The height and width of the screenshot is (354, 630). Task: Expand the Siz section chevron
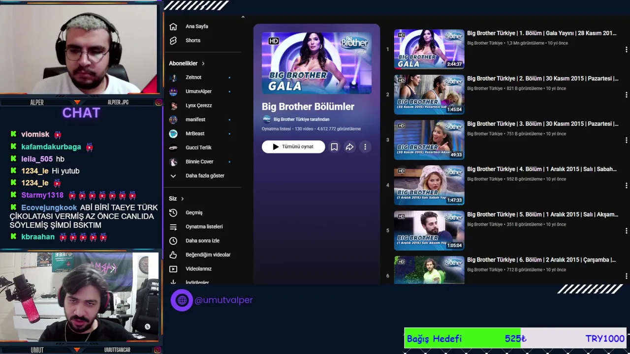coord(182,199)
